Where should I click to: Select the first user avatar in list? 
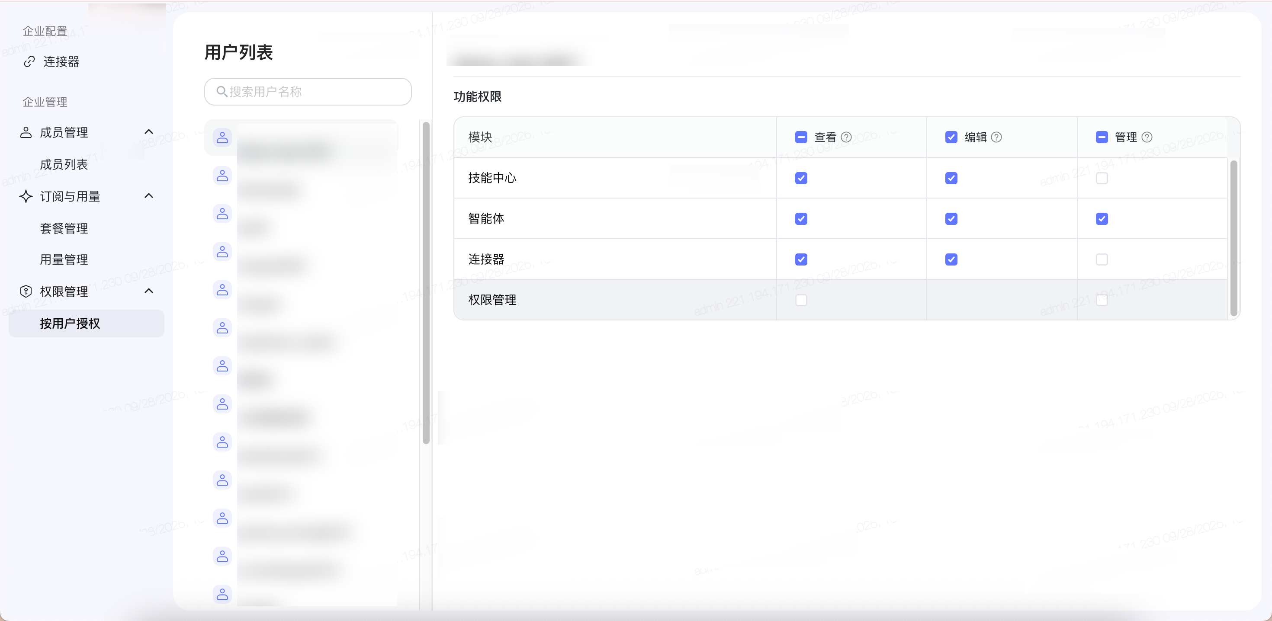[222, 137]
